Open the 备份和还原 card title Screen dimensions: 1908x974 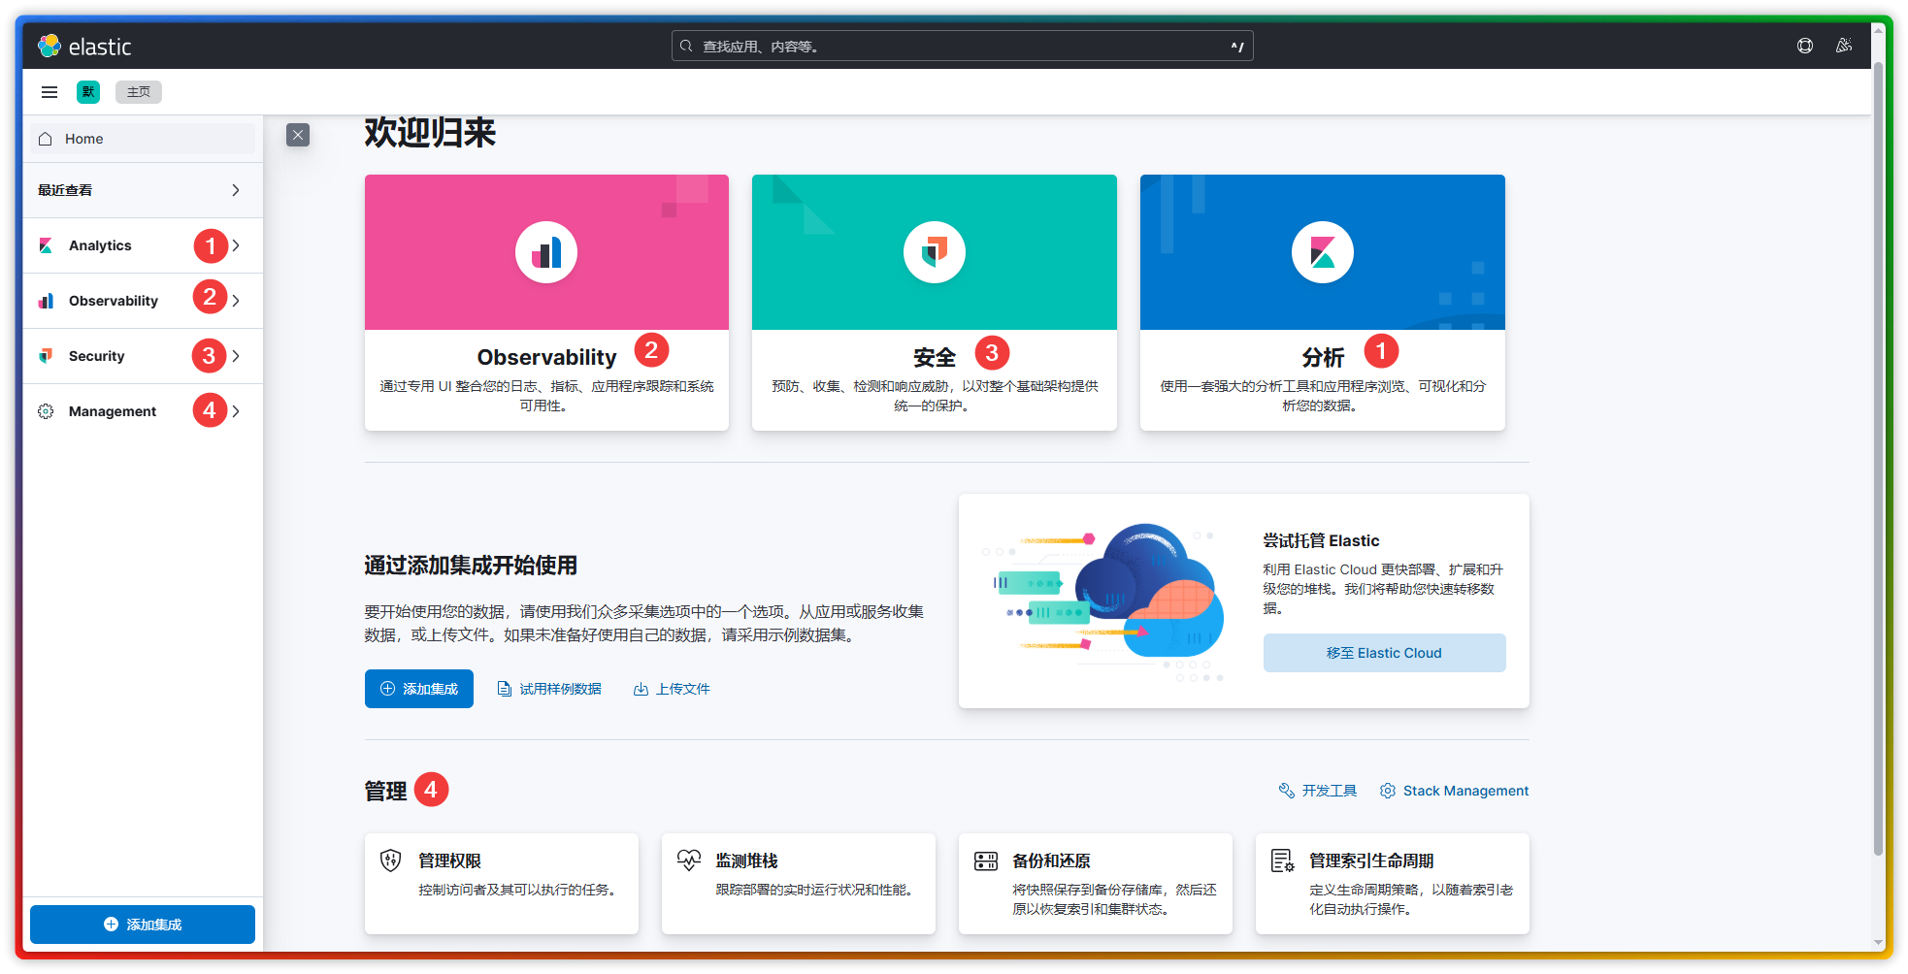[1051, 860]
